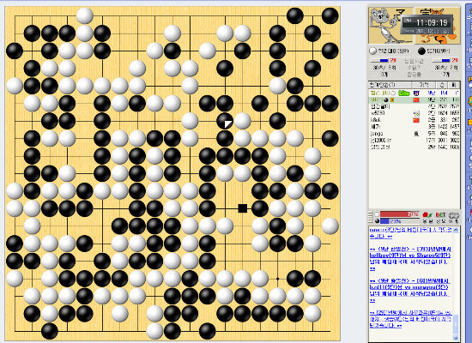The height and width of the screenshot is (343, 472).
Task: Click the gray mouse player avatar
Action: tap(390, 26)
